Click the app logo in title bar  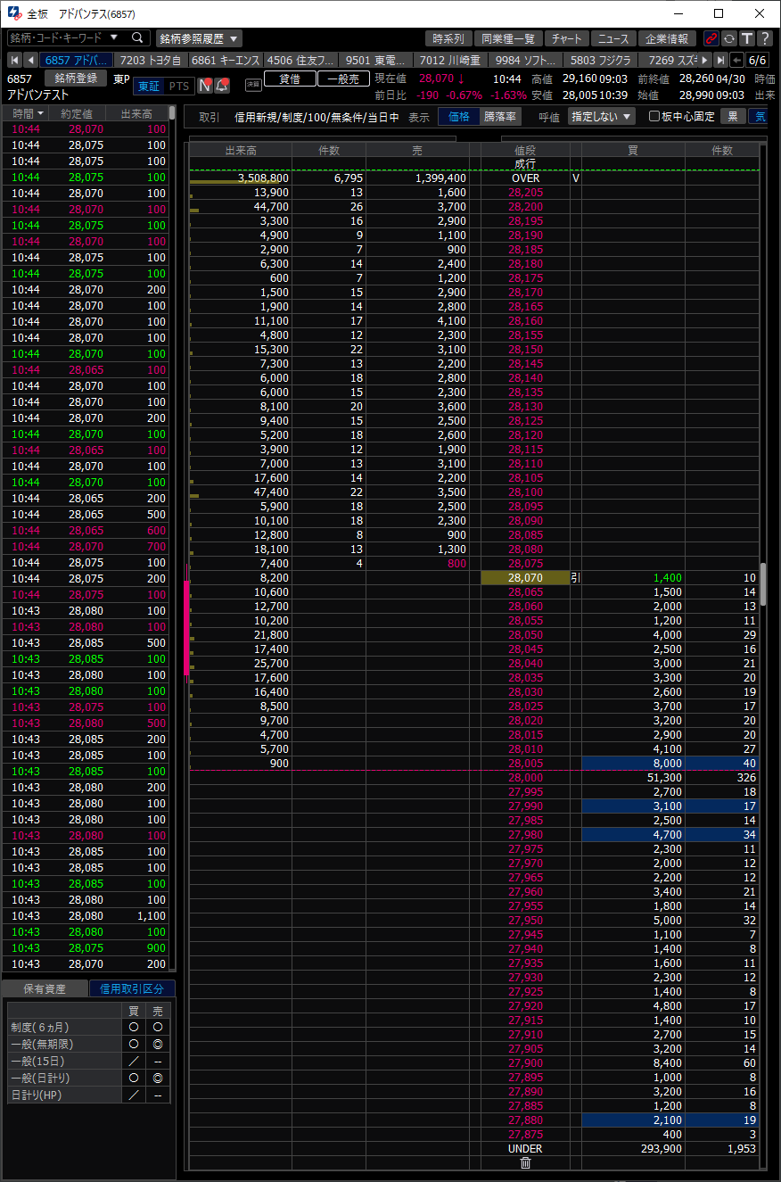[14, 14]
